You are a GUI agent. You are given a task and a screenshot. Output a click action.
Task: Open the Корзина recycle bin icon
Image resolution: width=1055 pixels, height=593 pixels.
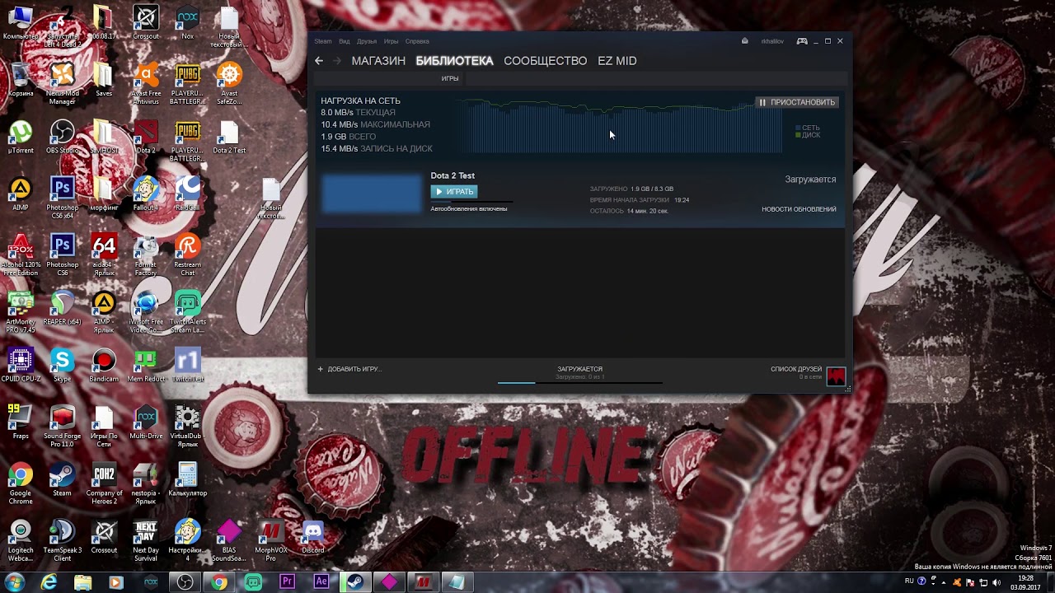coord(21,80)
